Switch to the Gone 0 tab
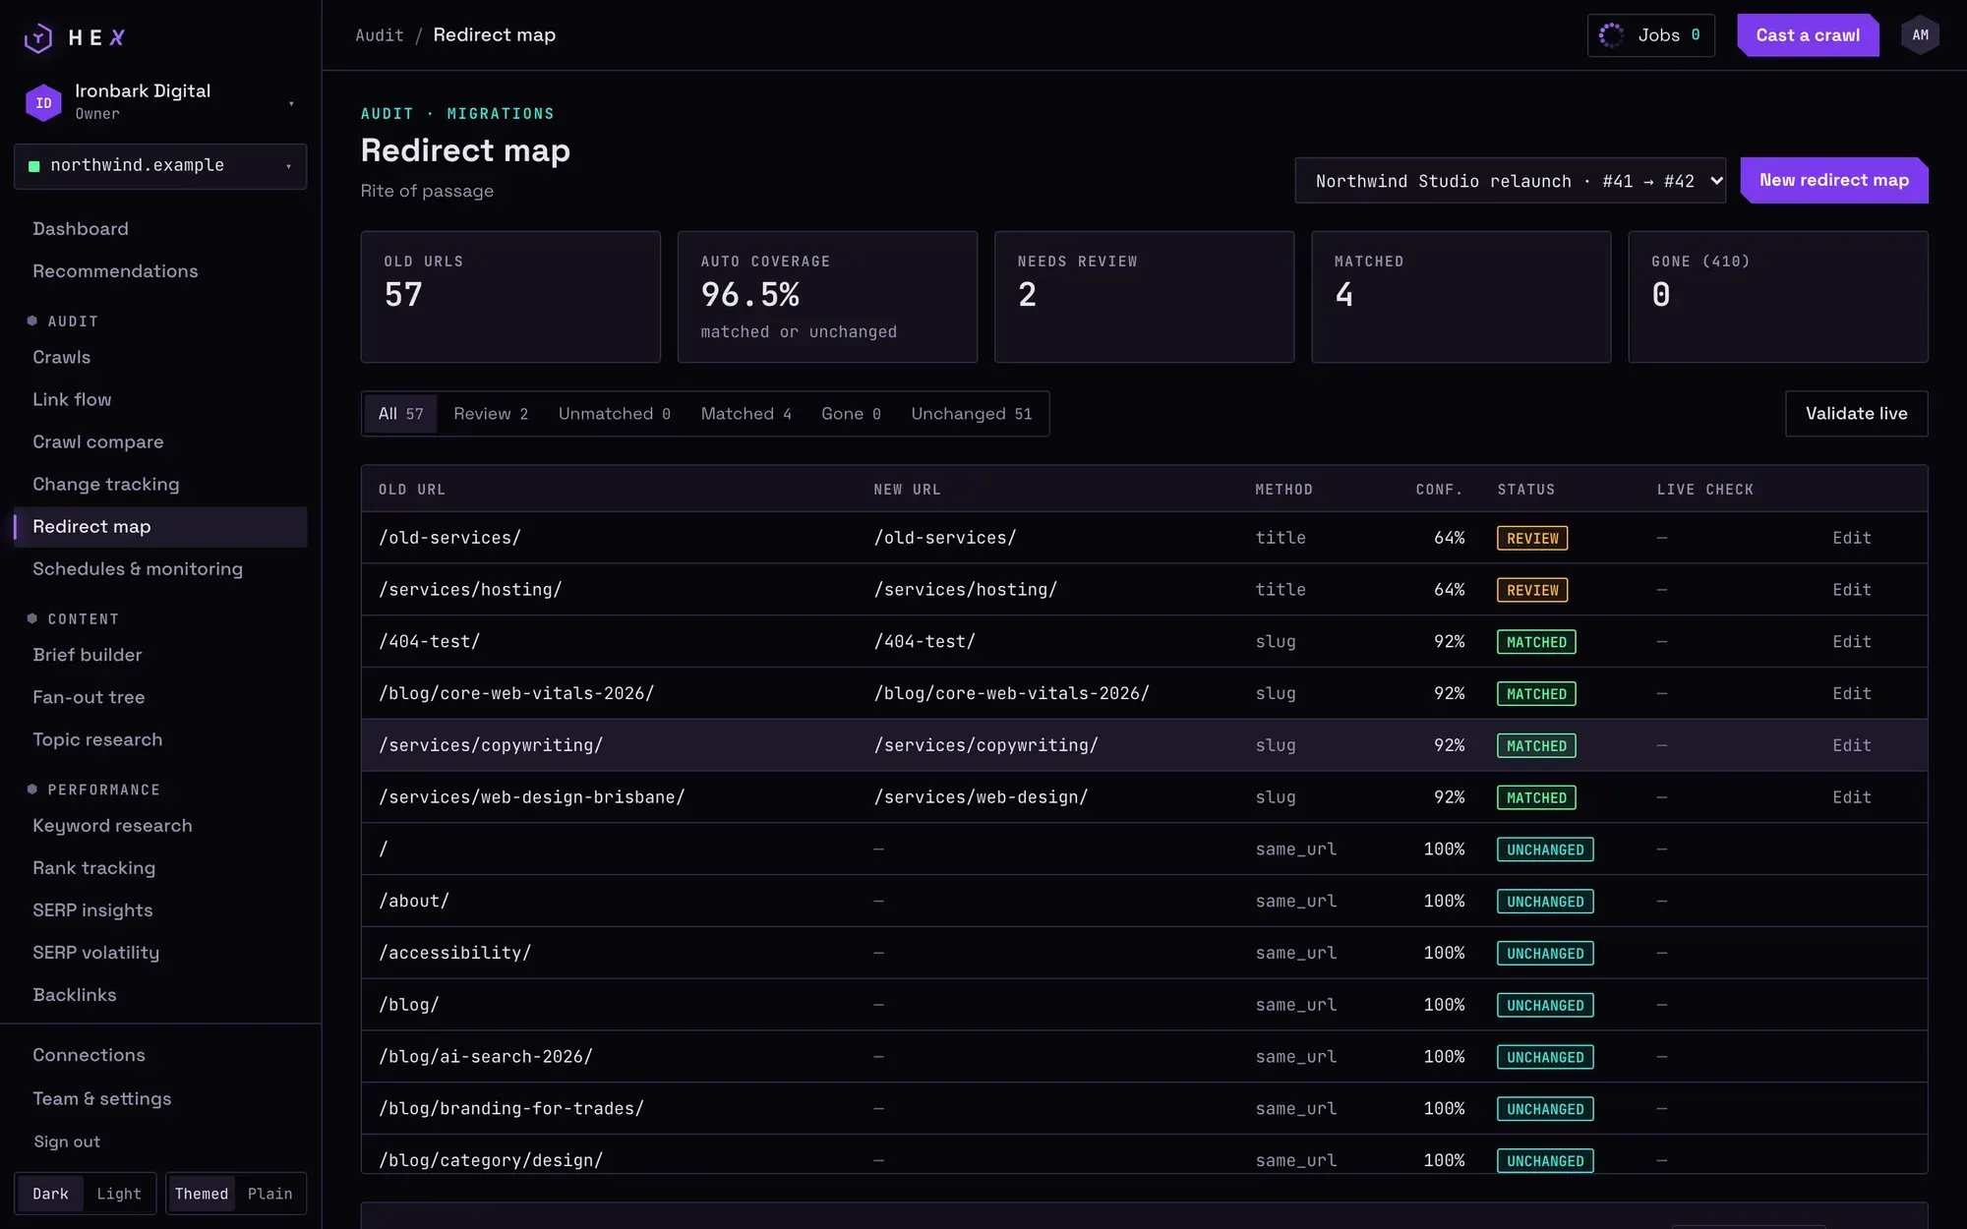This screenshot has width=1967, height=1229. click(x=851, y=414)
